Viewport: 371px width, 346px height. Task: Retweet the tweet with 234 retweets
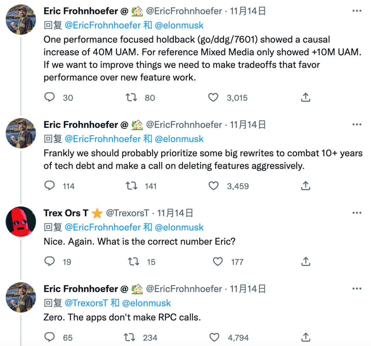(x=129, y=337)
